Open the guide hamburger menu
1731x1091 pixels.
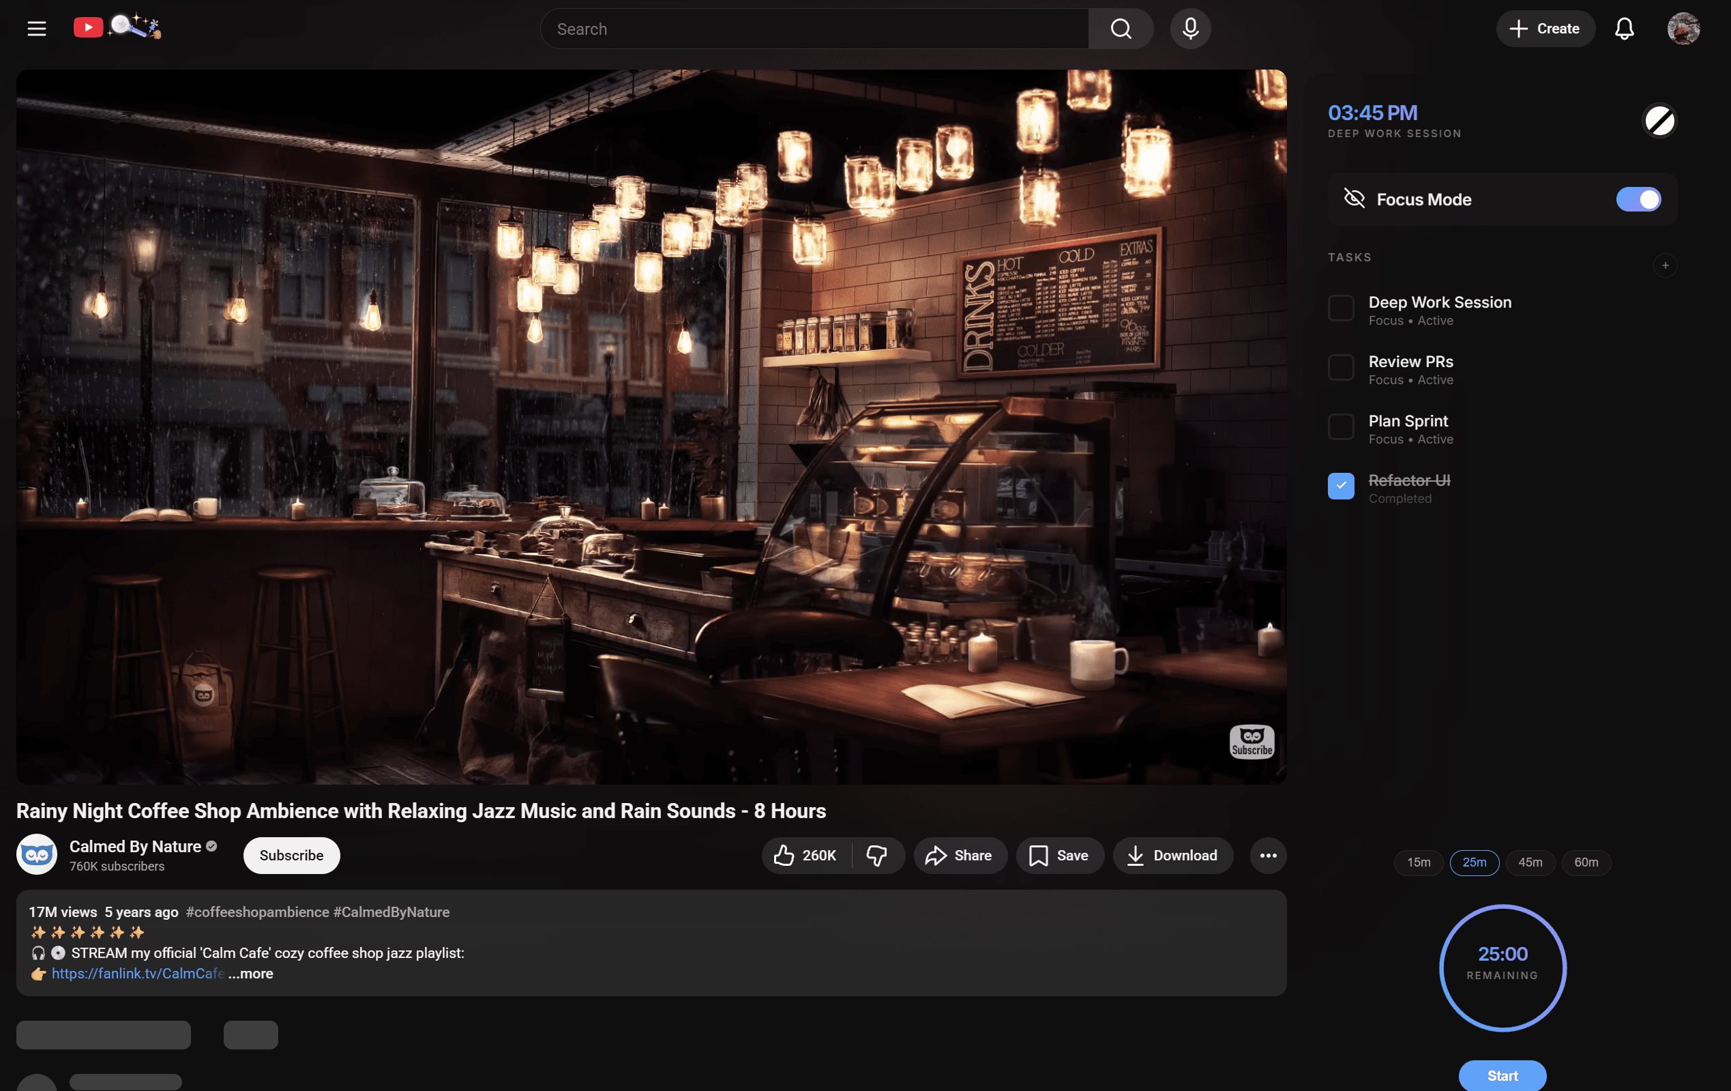click(x=36, y=28)
